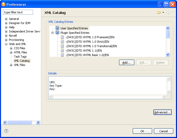Click catalog entries scrollbar down arrow
The height and width of the screenshot is (138, 177).
tap(168, 55)
